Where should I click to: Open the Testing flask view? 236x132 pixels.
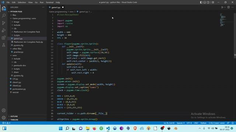tap(4, 45)
